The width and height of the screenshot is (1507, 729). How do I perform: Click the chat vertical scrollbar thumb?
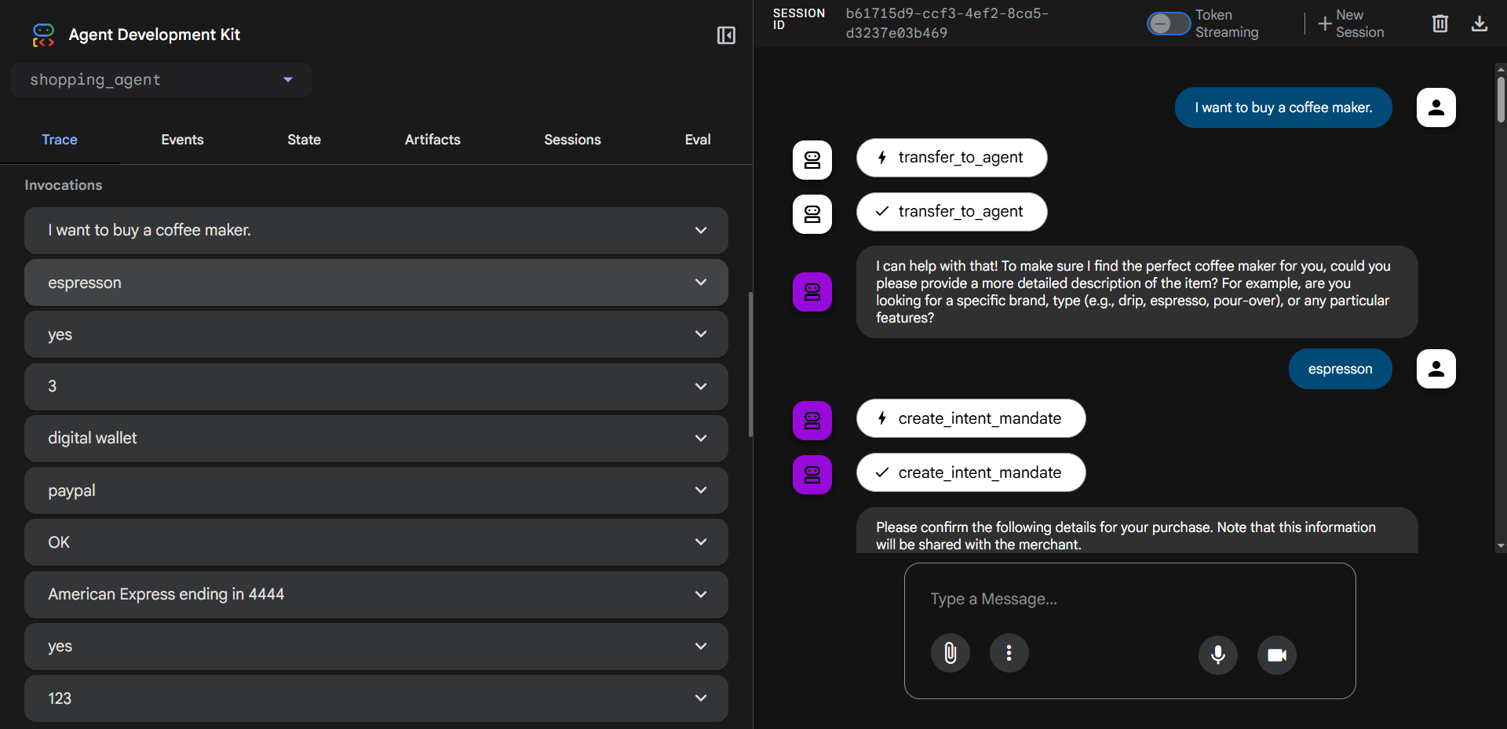[1500, 98]
